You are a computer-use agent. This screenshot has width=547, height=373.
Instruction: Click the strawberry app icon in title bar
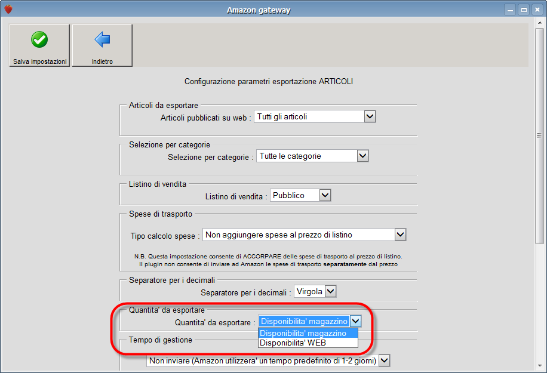point(8,9)
